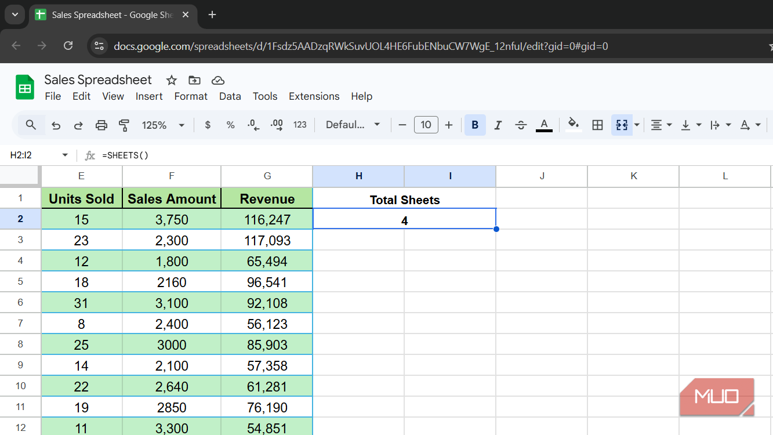Screen dimensions: 773x435
Task: Toggle italic formatting
Action: (x=498, y=125)
